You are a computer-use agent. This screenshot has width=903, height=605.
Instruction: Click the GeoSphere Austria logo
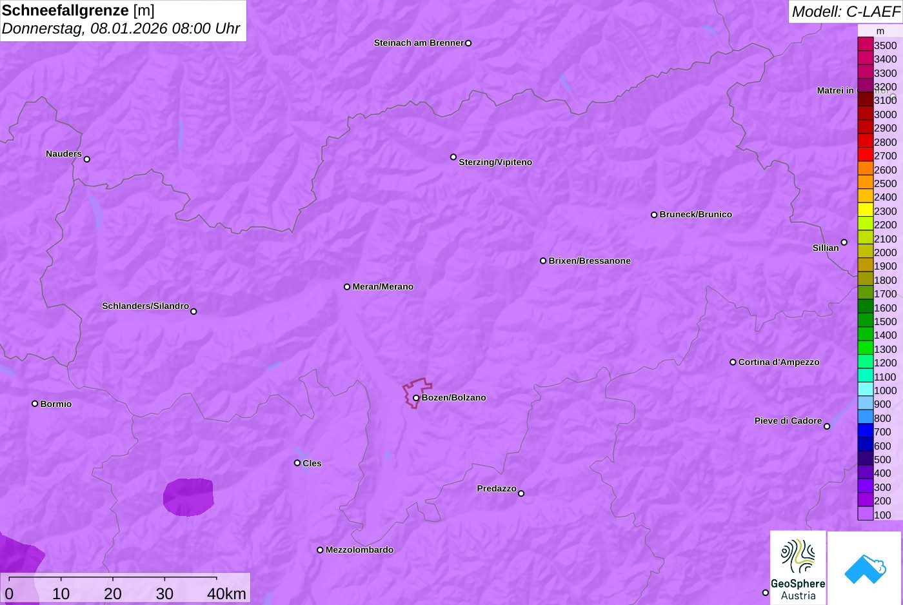tap(798, 568)
